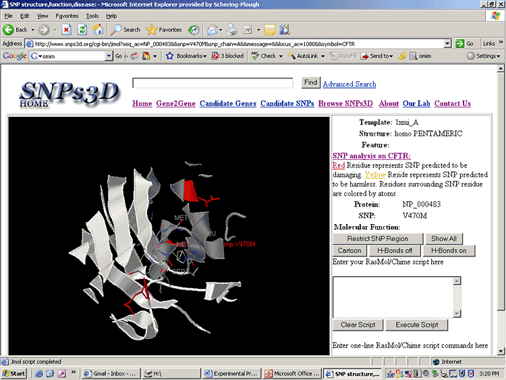The height and width of the screenshot is (380, 506).
Task: Turn H-Bonds on
Action: point(449,250)
